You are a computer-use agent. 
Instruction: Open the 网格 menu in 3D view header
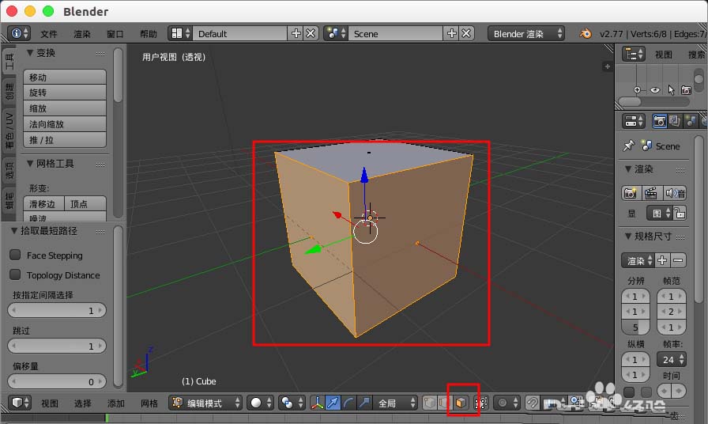click(149, 403)
